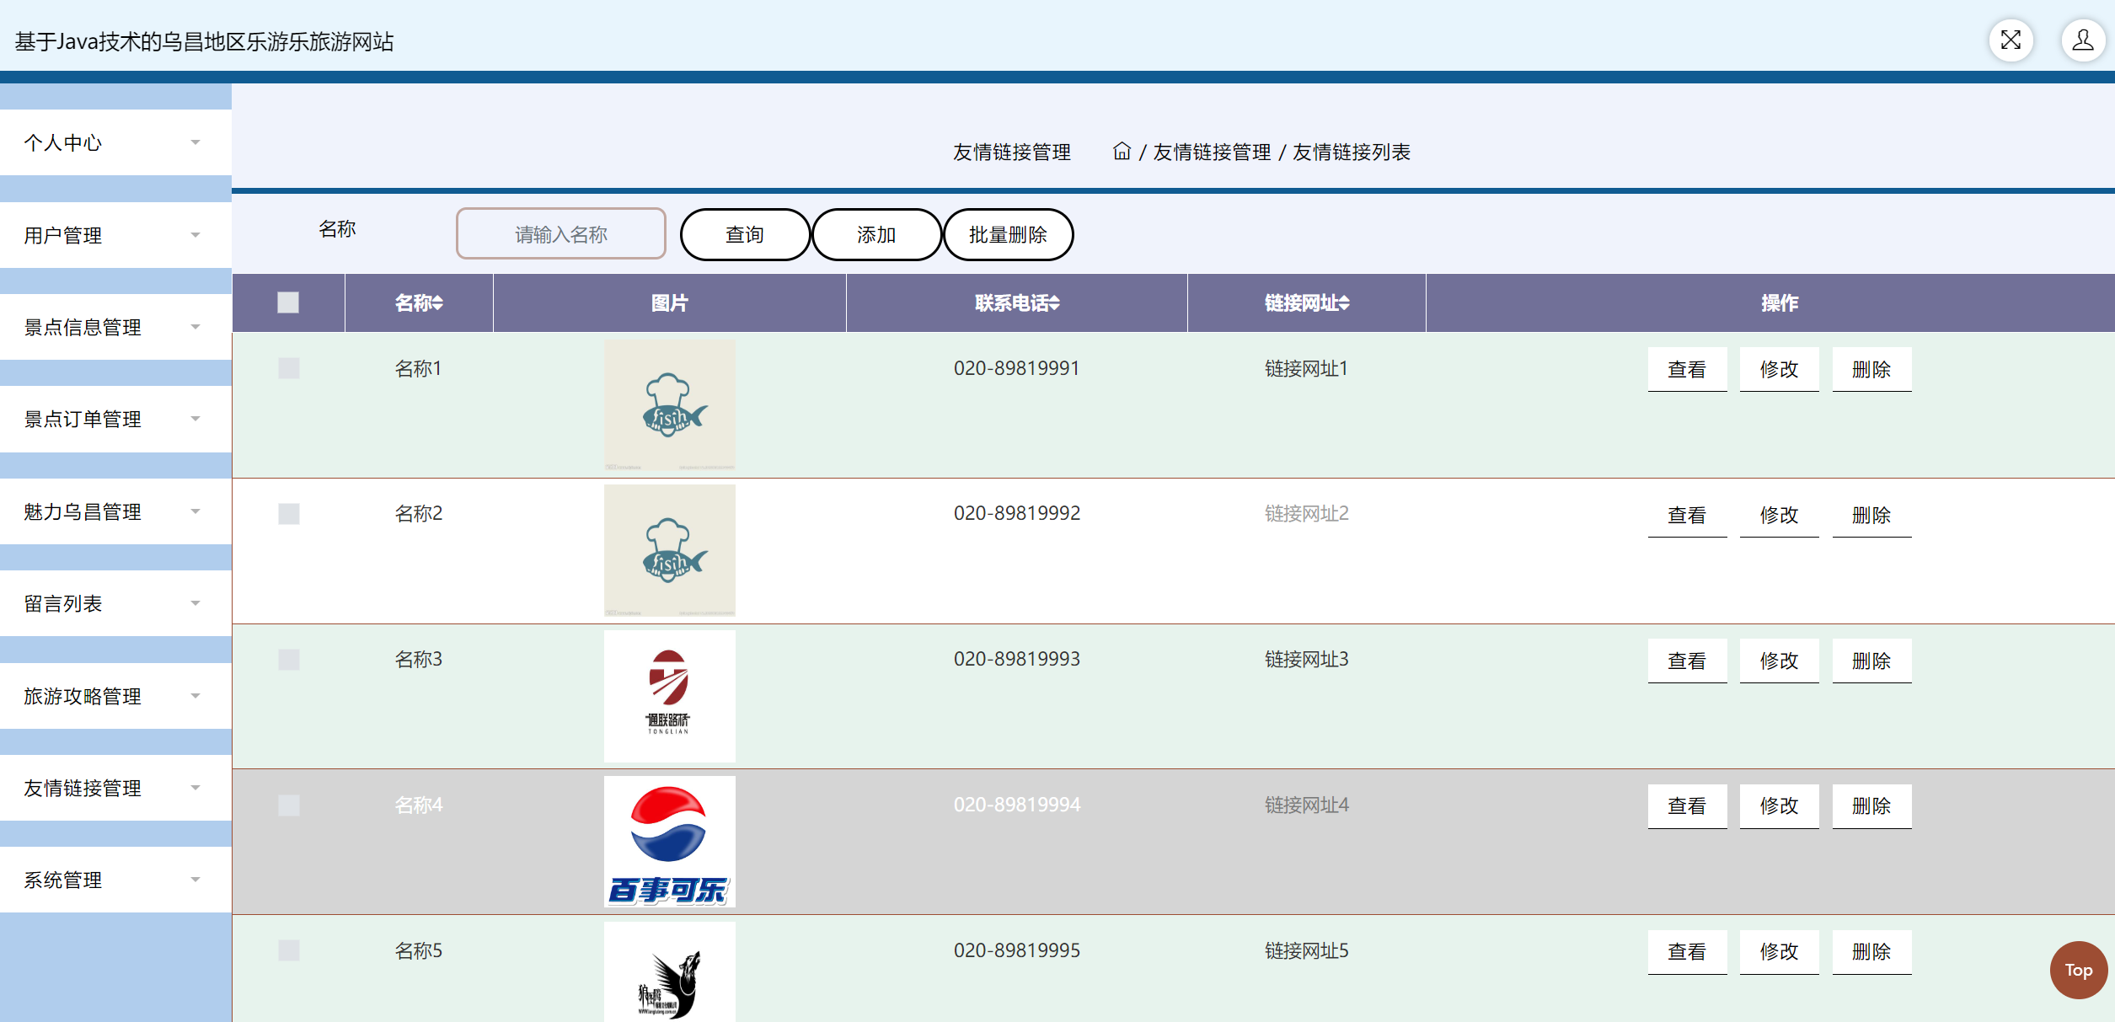
Task: Click the home breadcrumb icon
Action: click(x=1122, y=151)
